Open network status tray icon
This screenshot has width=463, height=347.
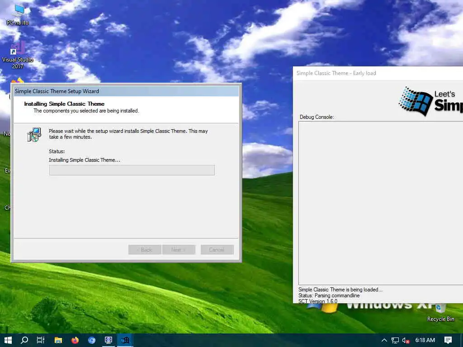[x=395, y=340]
